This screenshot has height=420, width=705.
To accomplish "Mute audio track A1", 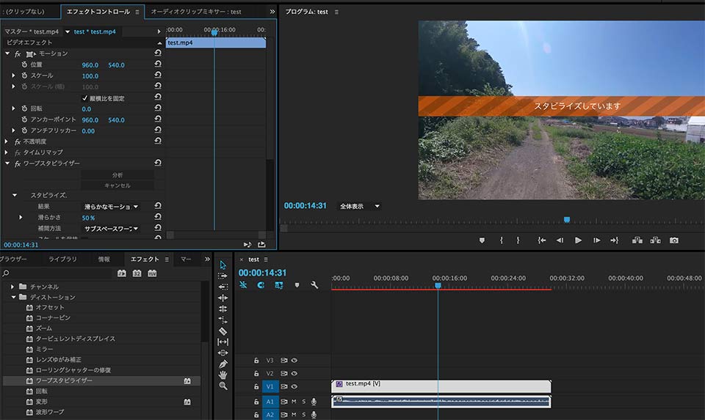I will tap(294, 402).
